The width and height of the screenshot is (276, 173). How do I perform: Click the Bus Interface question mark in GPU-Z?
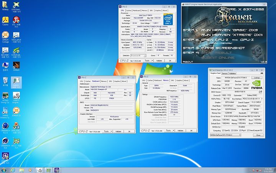(x=262, y=99)
